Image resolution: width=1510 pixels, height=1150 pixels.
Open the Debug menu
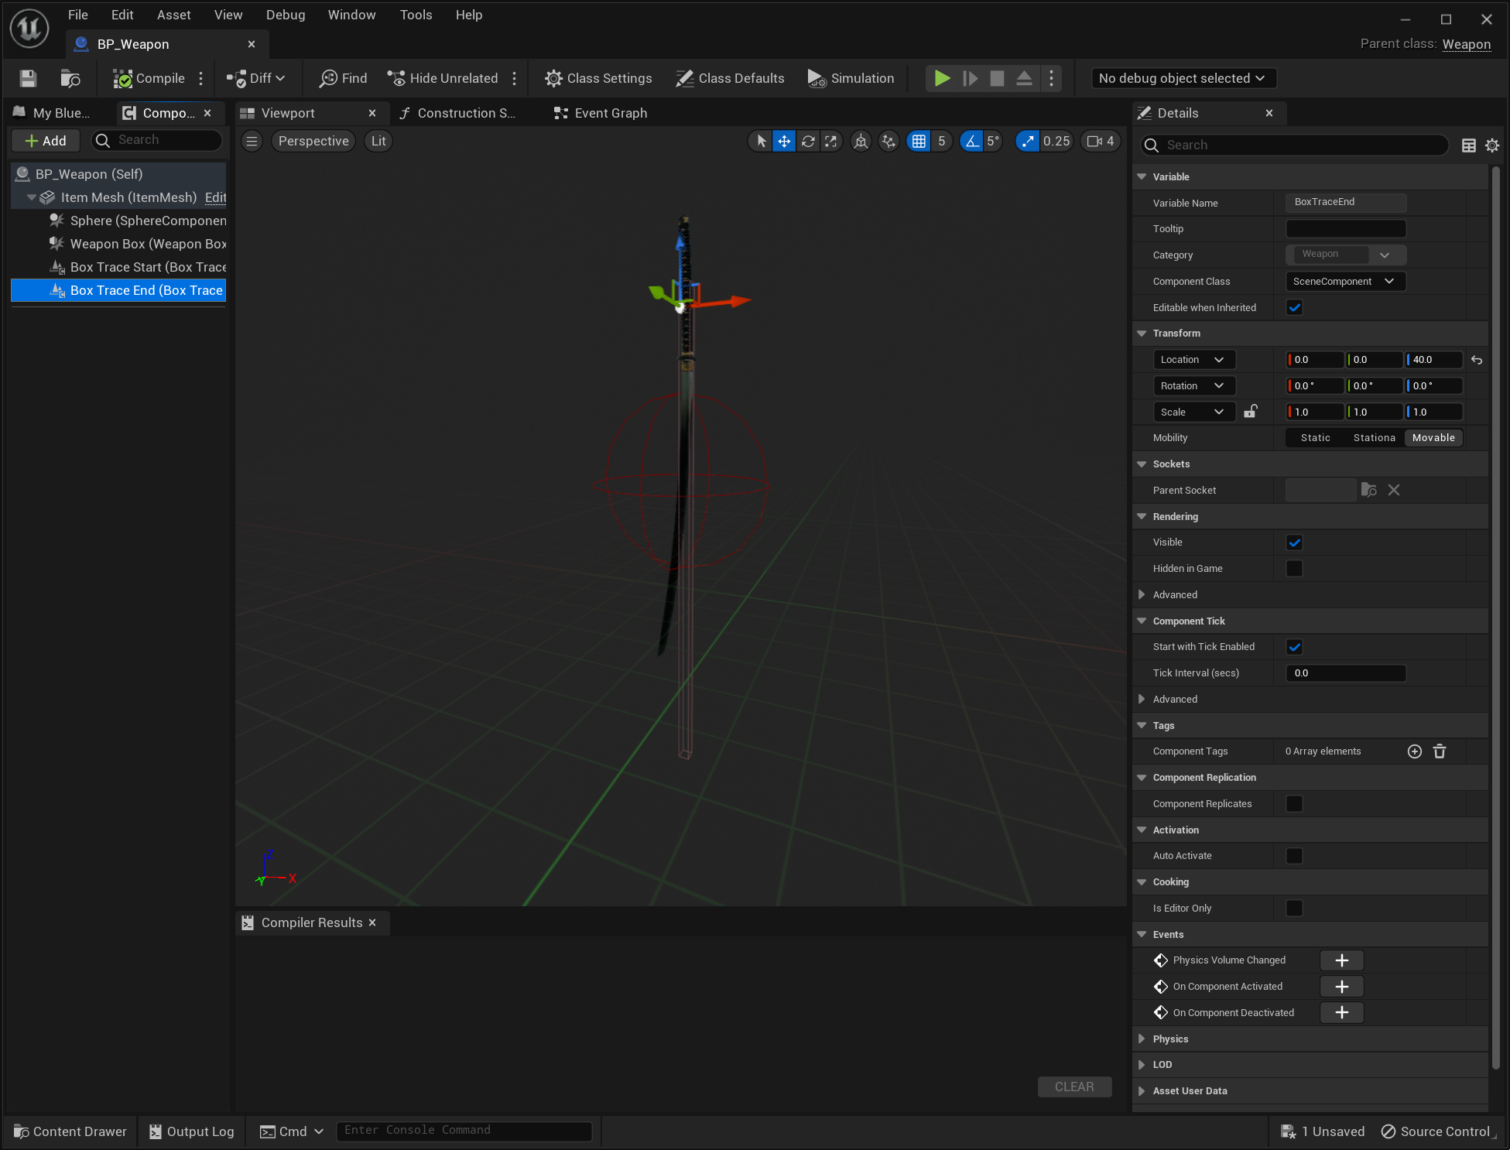[286, 15]
